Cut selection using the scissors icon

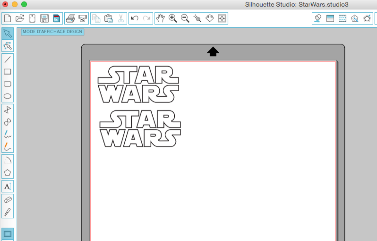(x=121, y=18)
